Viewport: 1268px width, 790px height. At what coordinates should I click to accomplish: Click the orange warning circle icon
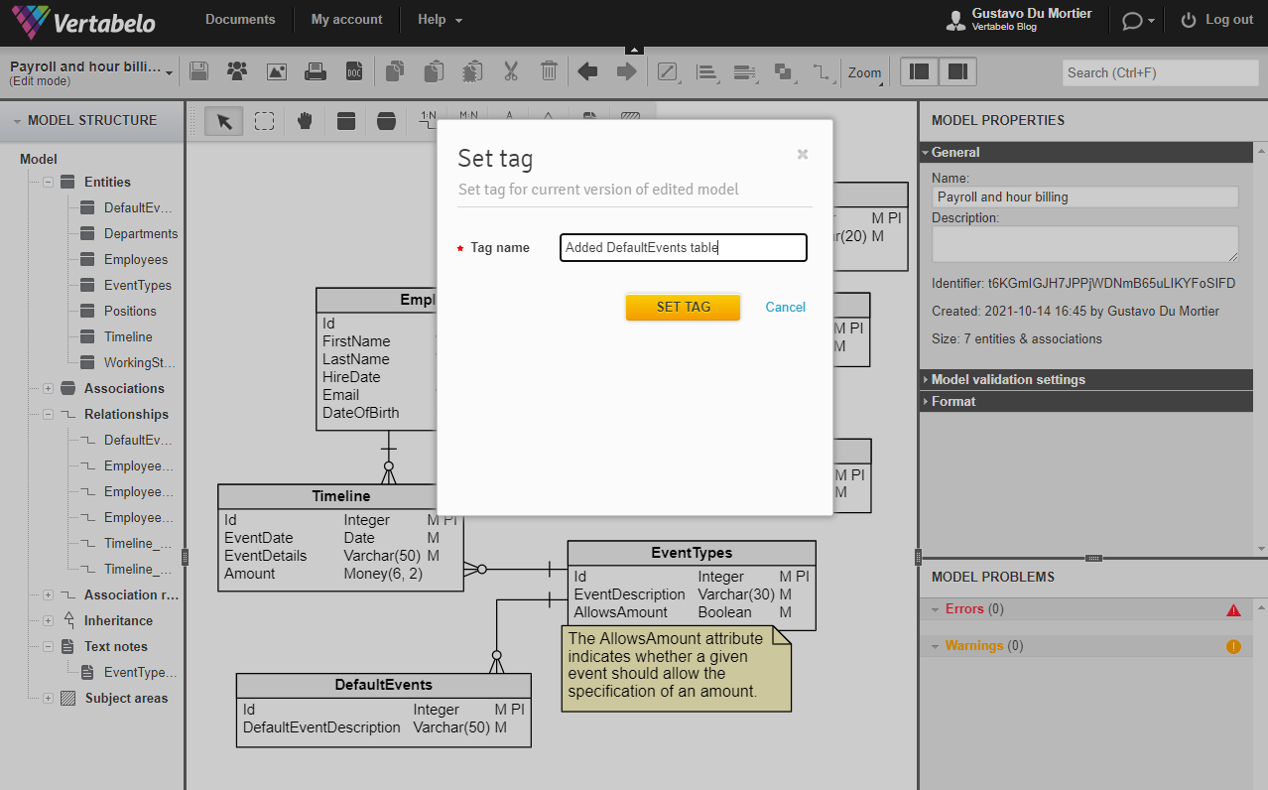tap(1233, 647)
